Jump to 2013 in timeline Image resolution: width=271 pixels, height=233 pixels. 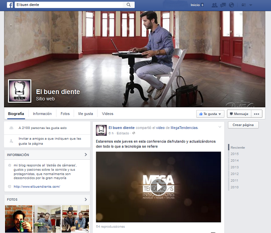tap(234, 167)
